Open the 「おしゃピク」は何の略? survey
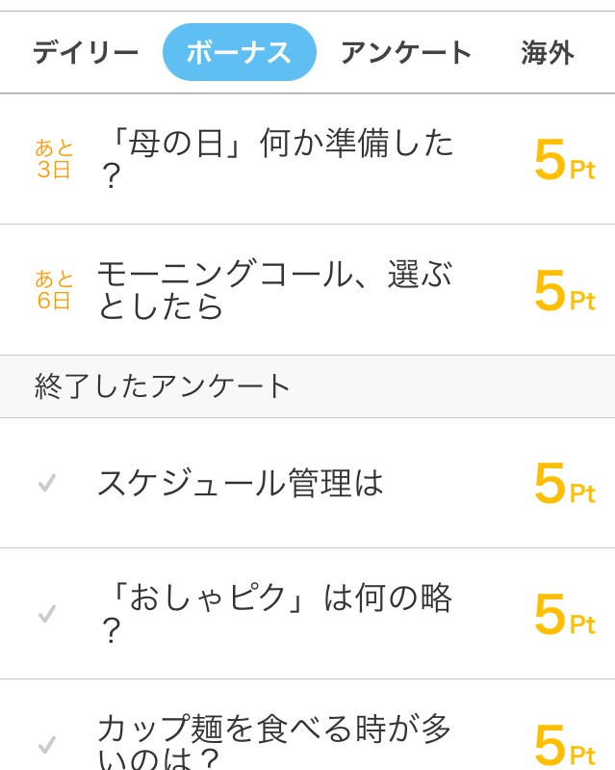 click(x=275, y=613)
